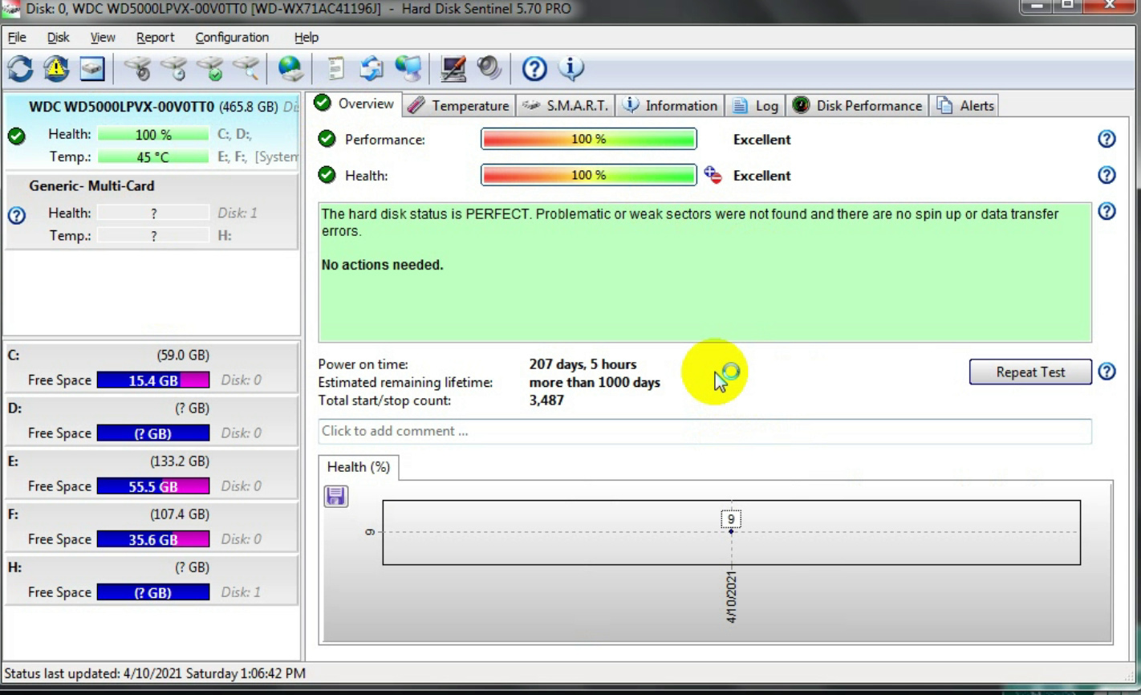Switch to the Disk Performance tab
This screenshot has height=695, width=1141.
[x=857, y=106]
